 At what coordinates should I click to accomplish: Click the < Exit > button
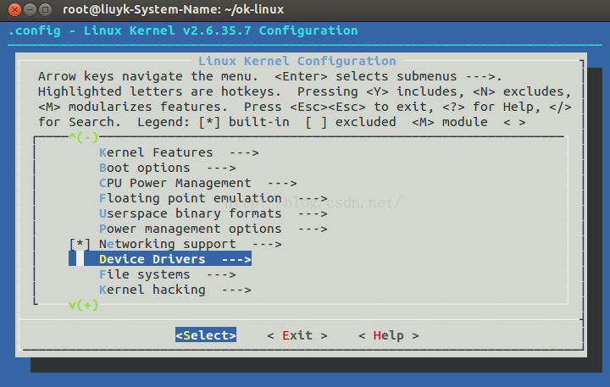coord(297,335)
